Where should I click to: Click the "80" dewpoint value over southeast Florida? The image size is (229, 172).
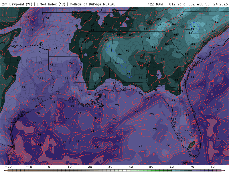(x=198, y=146)
